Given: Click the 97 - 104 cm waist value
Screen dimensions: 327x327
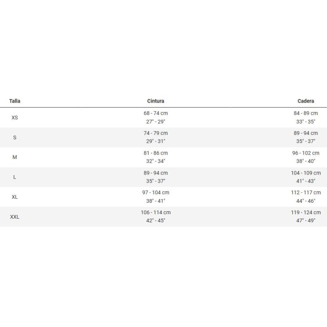Looking at the screenshot, I should point(156,193).
